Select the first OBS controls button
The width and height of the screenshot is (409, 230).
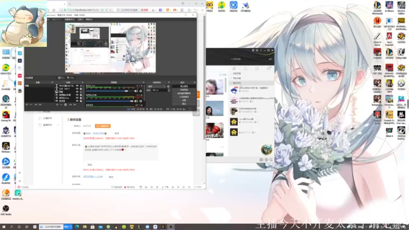pos(184,86)
